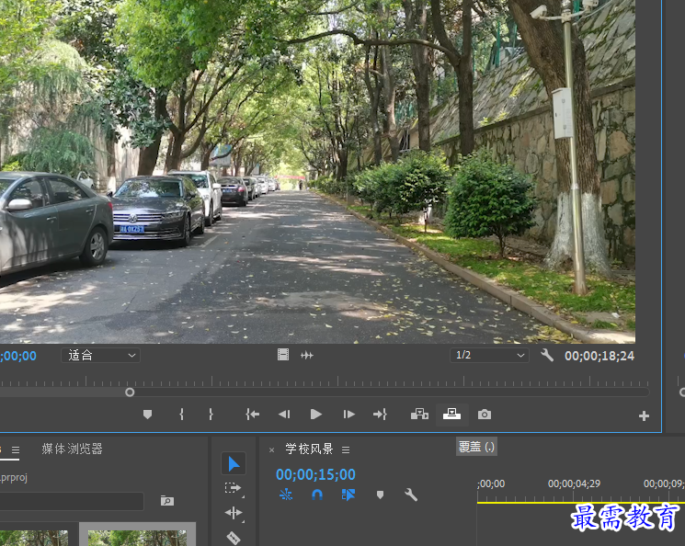Click the Overwrite edit button
Viewport: 685px width, 546px height.
click(451, 414)
